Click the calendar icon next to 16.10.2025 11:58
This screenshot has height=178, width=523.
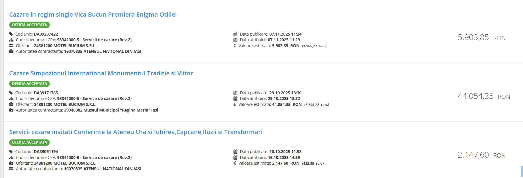click(235, 152)
